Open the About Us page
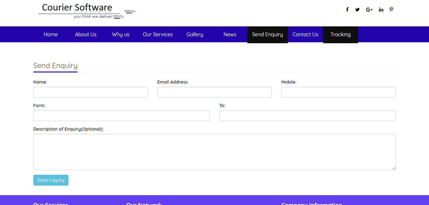Viewport: 429px width, 205px height. (86, 34)
